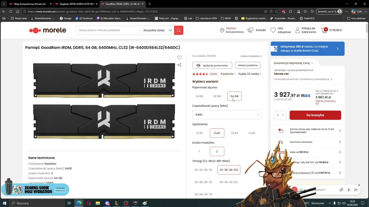This screenshot has height=207, width=369.
Task: Click the wishlist heart icon in header
Action: click(273, 30)
